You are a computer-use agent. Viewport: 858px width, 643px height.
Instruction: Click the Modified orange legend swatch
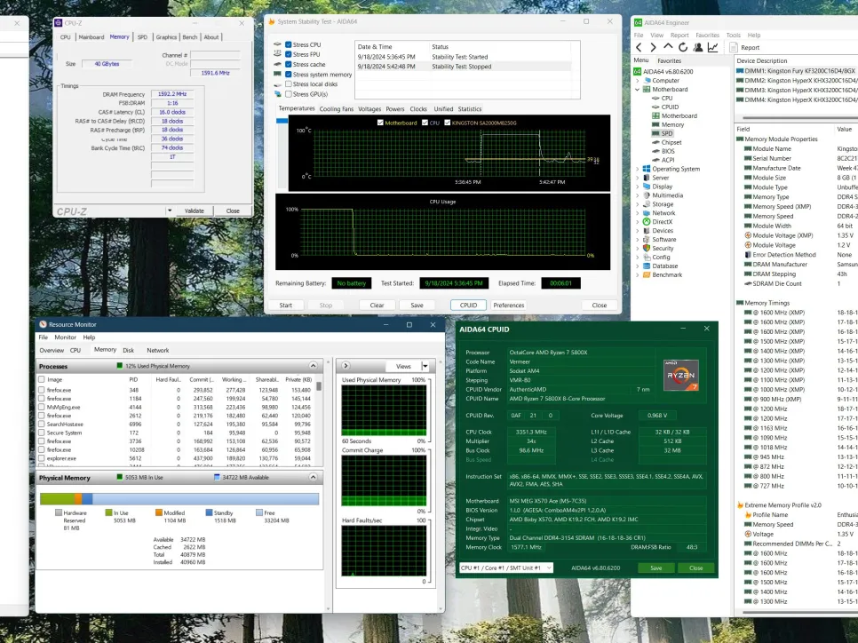(x=159, y=512)
